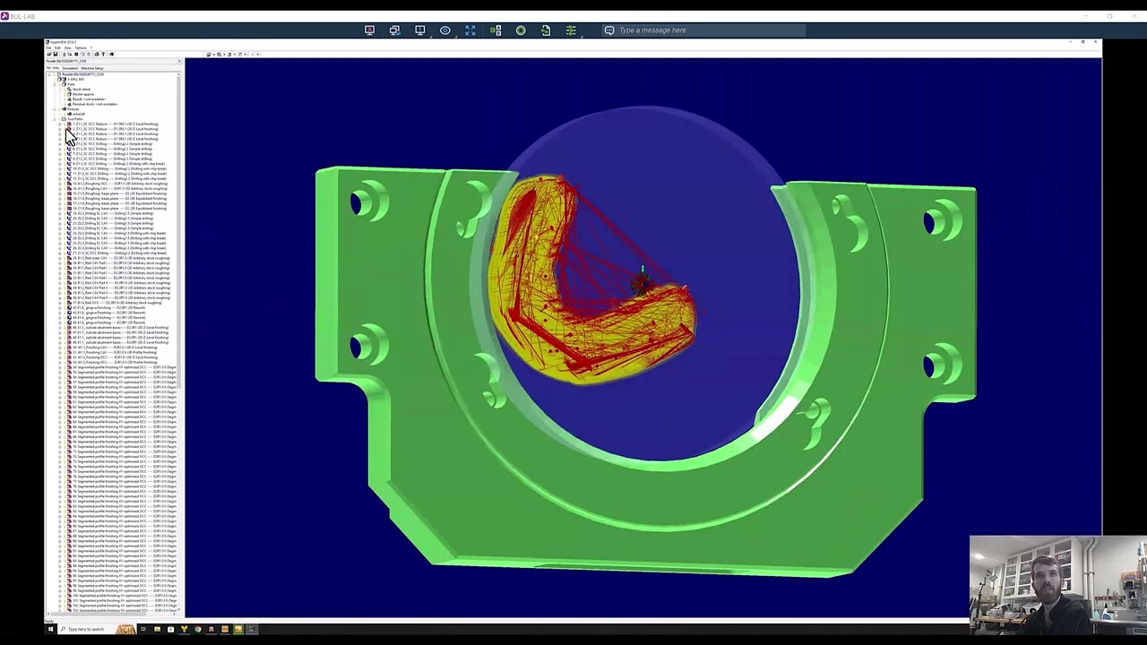This screenshot has width=1147, height=645.
Task: Expand tool path 1 Z1.1_SC OCC Reduce
Action: [60, 125]
